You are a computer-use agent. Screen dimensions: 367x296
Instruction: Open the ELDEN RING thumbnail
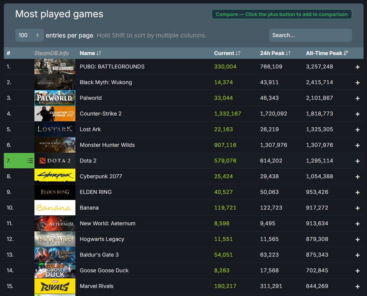click(55, 192)
